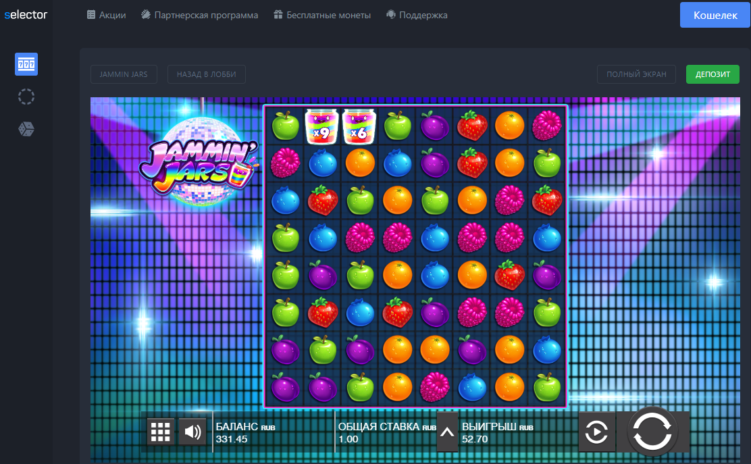Image resolution: width=751 pixels, height=464 pixels.
Task: Start autoplay mode
Action: point(596,432)
